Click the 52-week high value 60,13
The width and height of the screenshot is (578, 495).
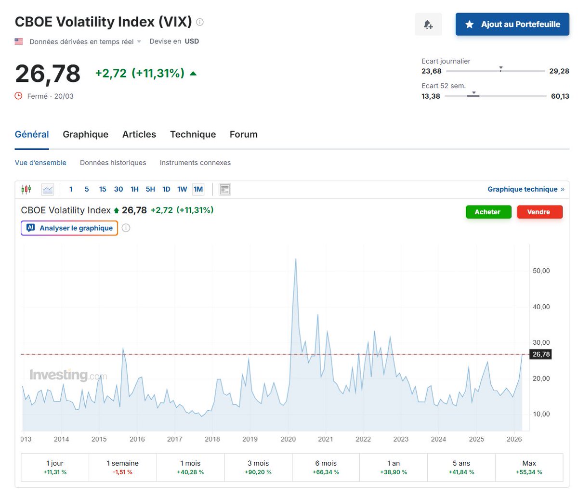tap(560, 96)
